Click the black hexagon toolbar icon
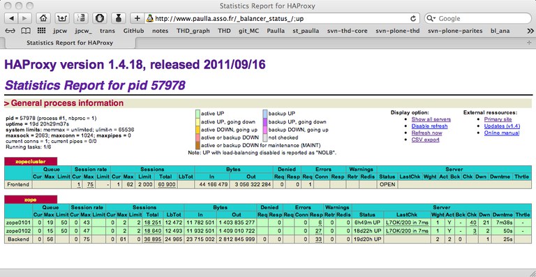 pyautogui.click(x=100, y=18)
